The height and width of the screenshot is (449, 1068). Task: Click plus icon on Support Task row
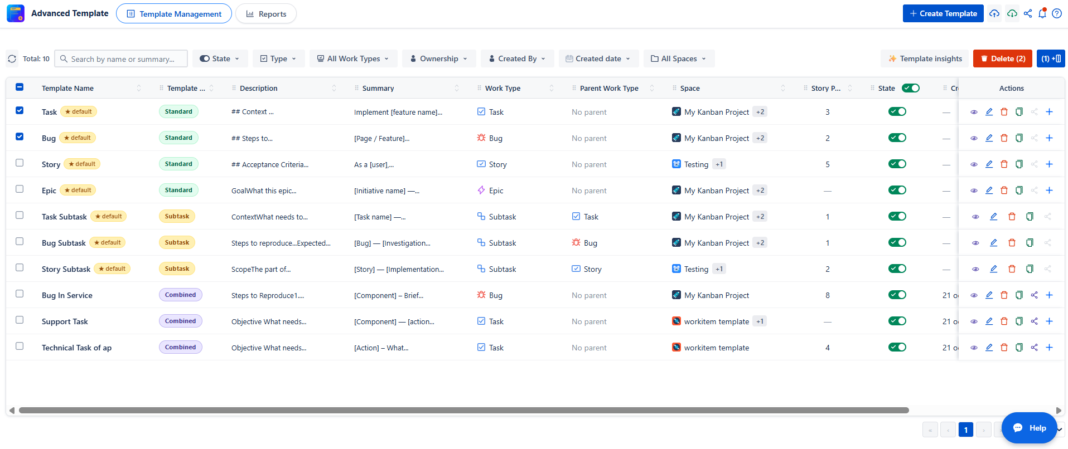tap(1049, 321)
